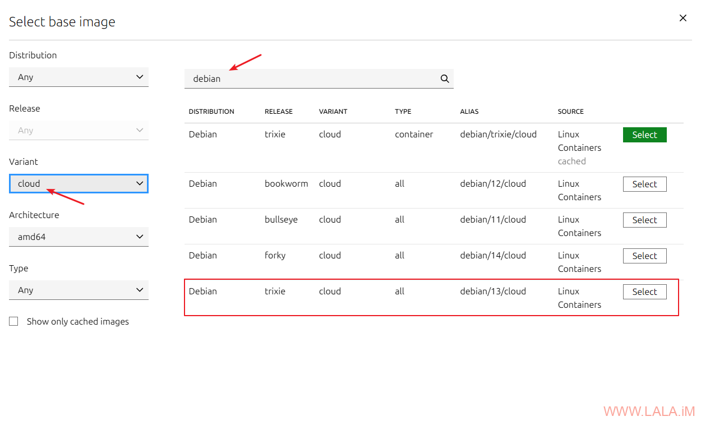Click the search magnifier icon

(x=445, y=79)
